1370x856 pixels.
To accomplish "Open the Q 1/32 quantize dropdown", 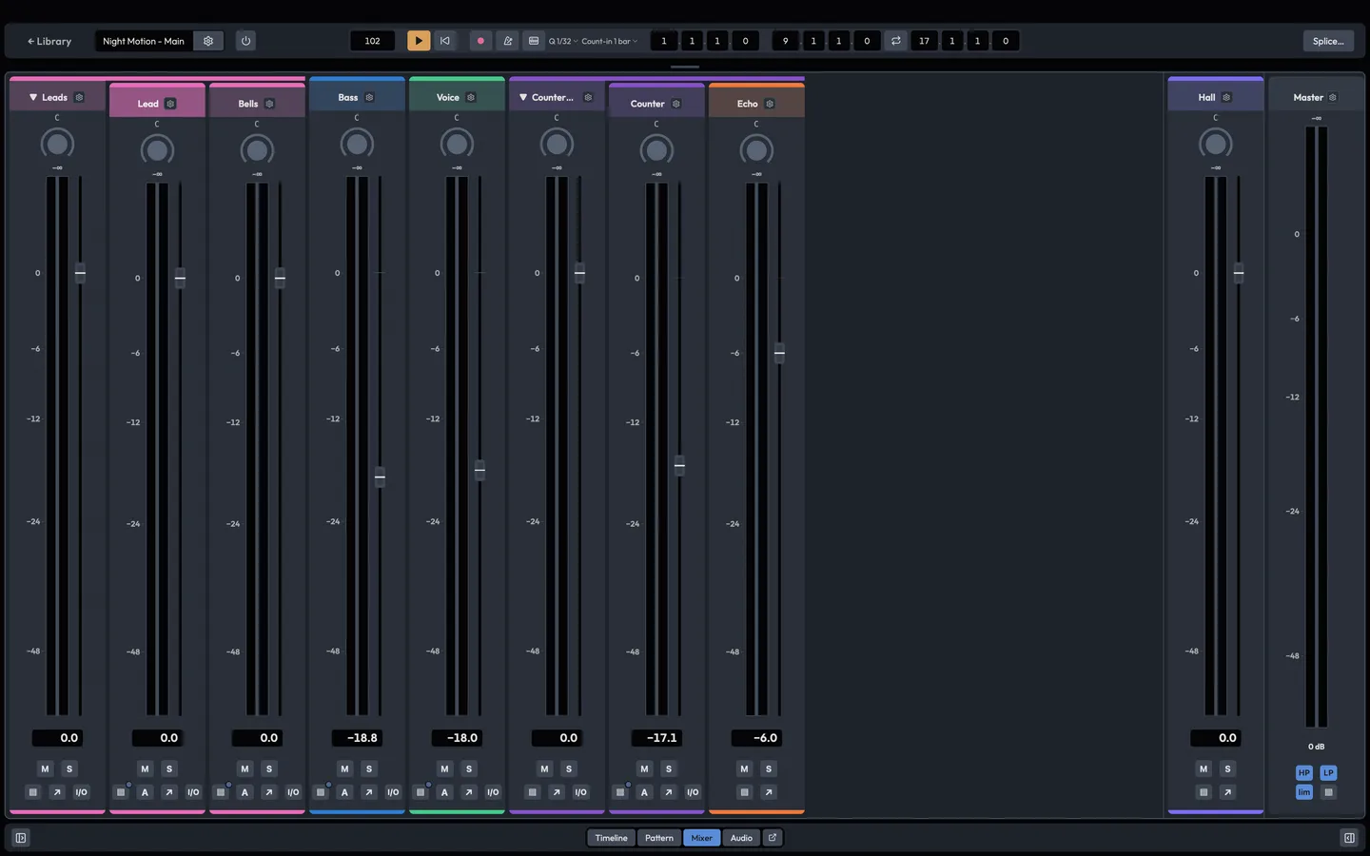I will (563, 41).
